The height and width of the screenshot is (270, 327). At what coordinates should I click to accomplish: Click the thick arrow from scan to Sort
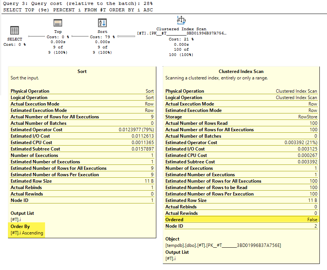tap(126, 36)
